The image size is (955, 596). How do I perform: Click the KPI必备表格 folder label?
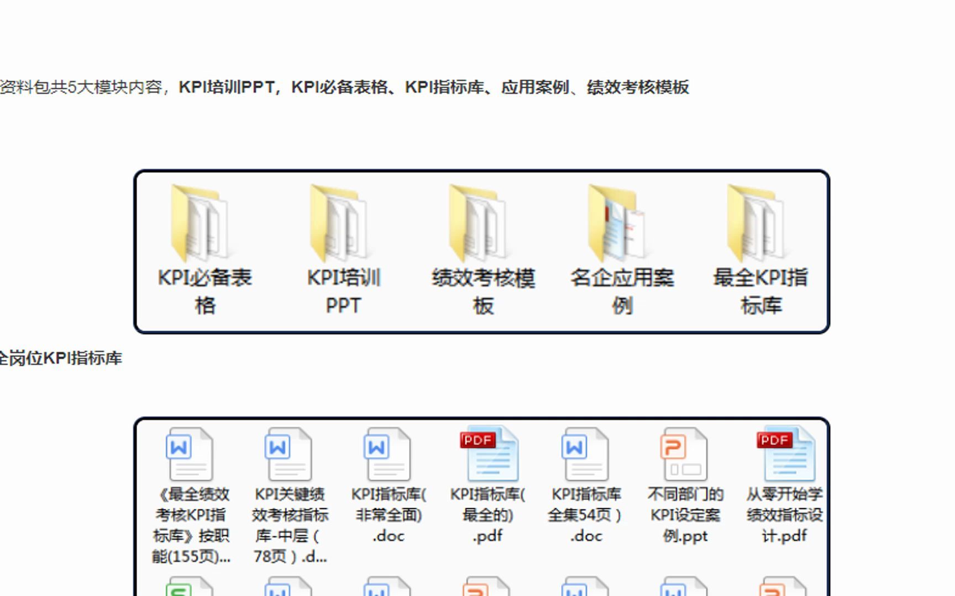pos(205,291)
